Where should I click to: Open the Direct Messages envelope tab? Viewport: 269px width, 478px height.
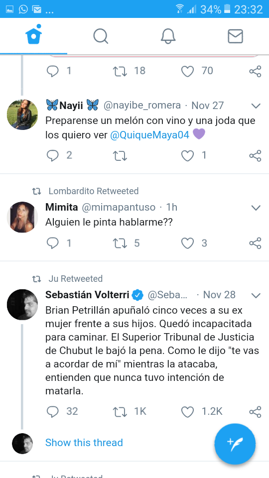(235, 36)
